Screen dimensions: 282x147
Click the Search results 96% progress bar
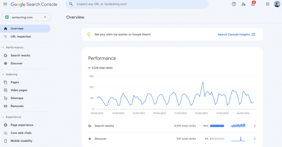click(217, 126)
